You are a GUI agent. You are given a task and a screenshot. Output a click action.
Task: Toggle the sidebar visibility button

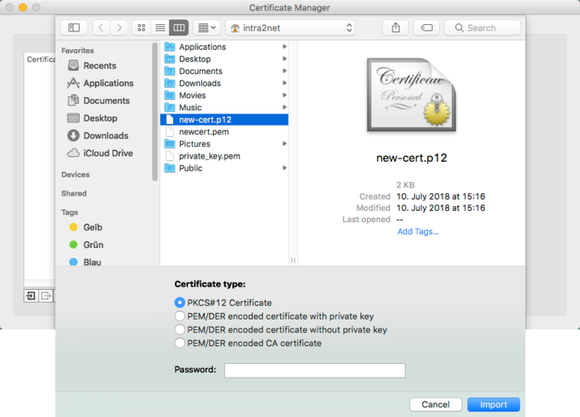coord(74,27)
